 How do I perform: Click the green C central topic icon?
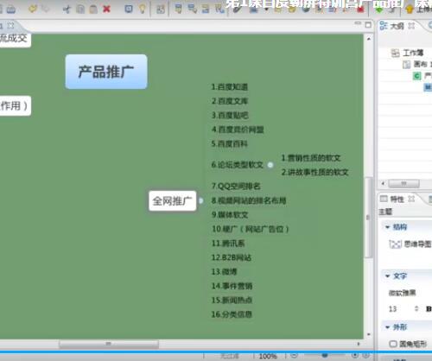pos(416,76)
